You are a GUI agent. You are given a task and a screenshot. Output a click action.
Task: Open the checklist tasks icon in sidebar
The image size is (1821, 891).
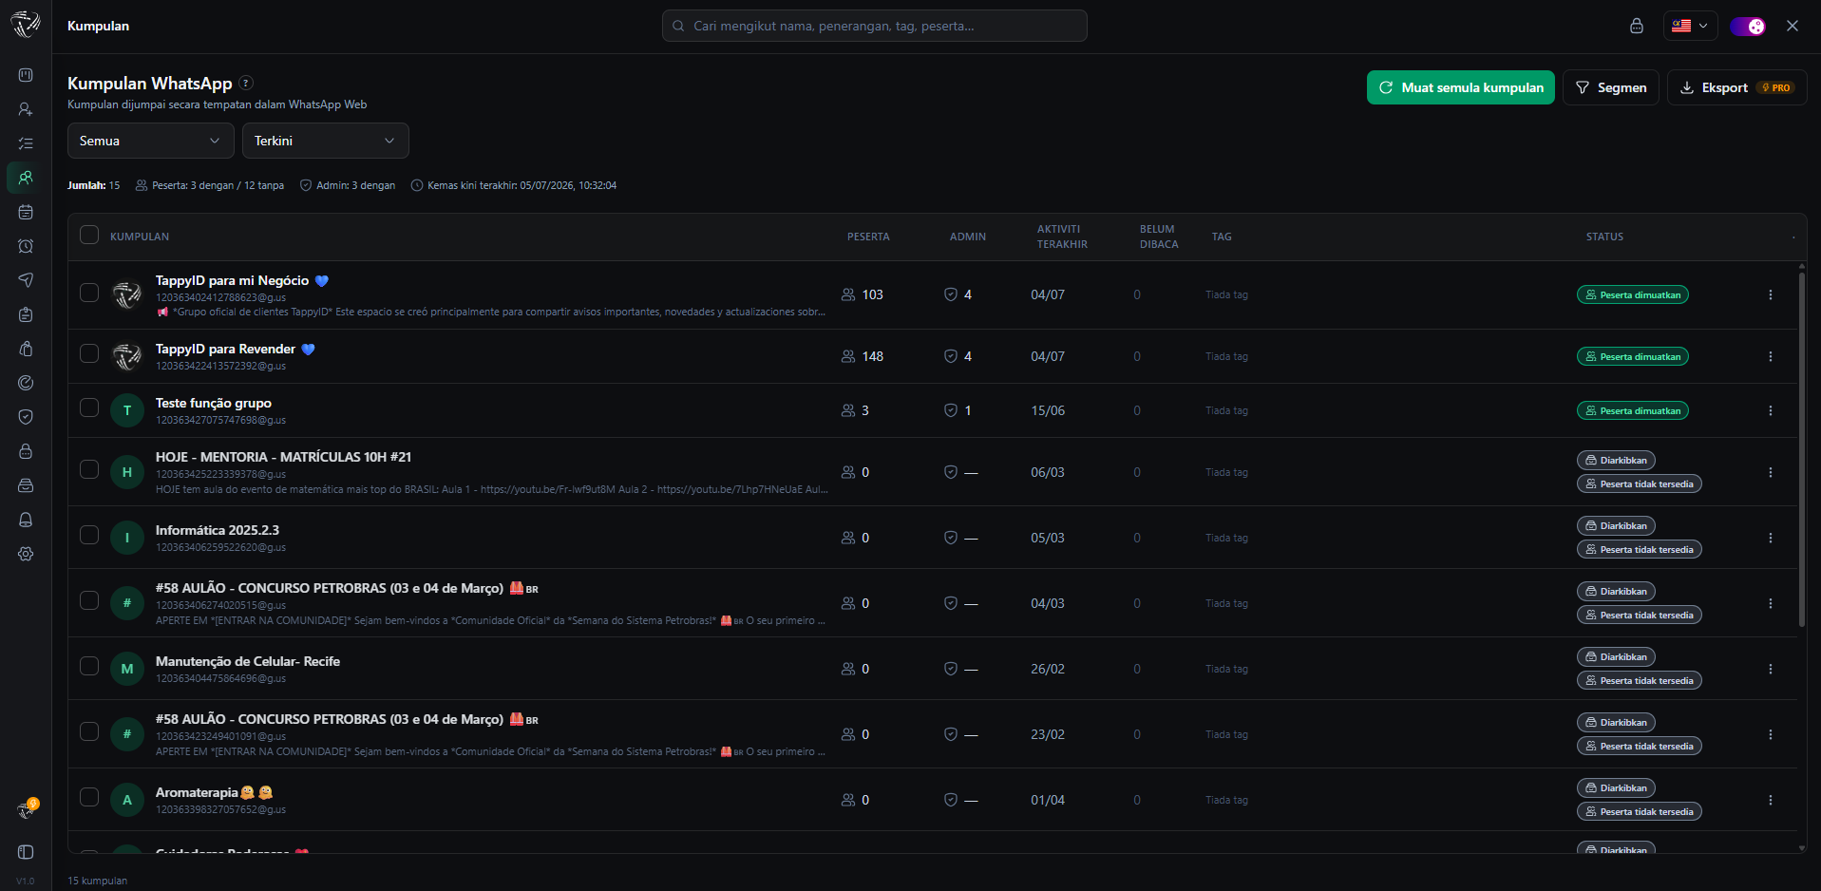(26, 143)
